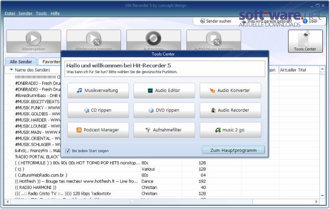Open the Tools menu
The width and height of the screenshot is (330, 209).
click(x=41, y=13)
